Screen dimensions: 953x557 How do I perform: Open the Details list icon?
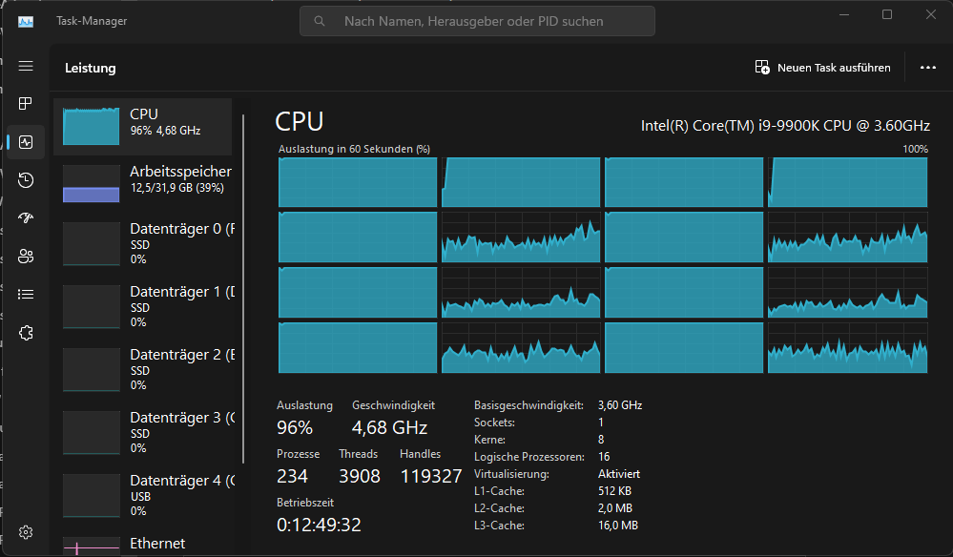tap(26, 294)
